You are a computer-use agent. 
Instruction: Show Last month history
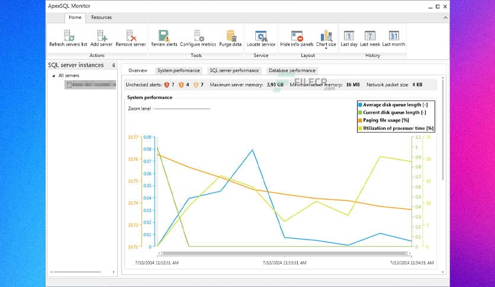[x=394, y=38]
